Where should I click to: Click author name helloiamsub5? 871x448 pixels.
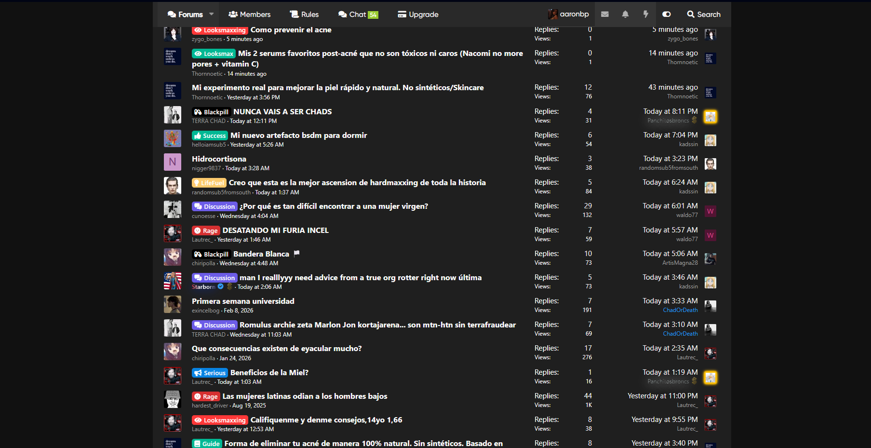click(209, 145)
